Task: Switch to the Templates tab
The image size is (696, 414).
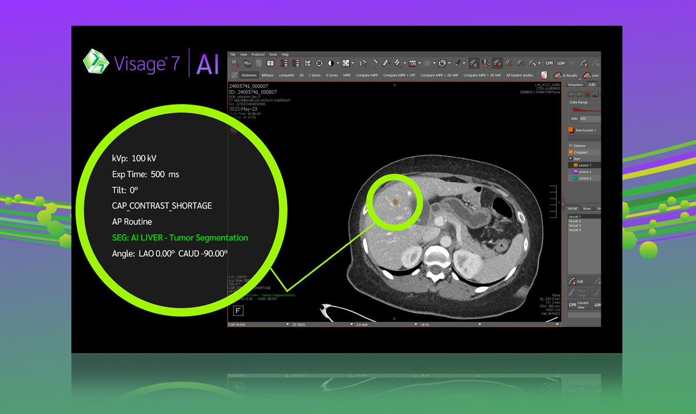Action: (575, 85)
